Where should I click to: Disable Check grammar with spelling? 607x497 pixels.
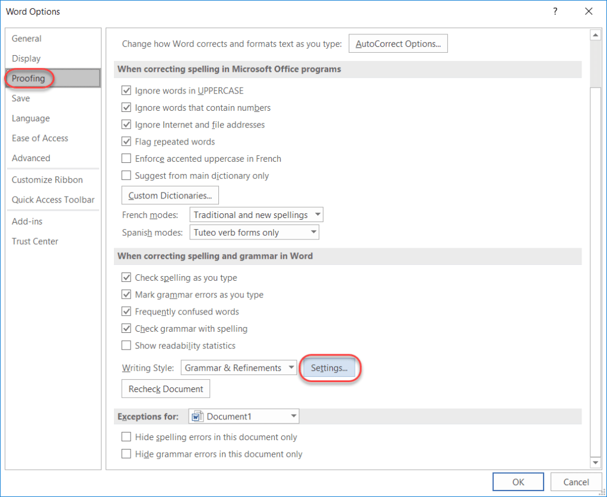(x=126, y=329)
